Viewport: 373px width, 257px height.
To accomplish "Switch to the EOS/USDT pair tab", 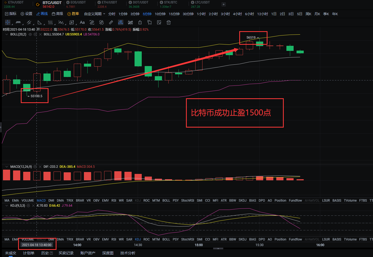I will 76,5.
